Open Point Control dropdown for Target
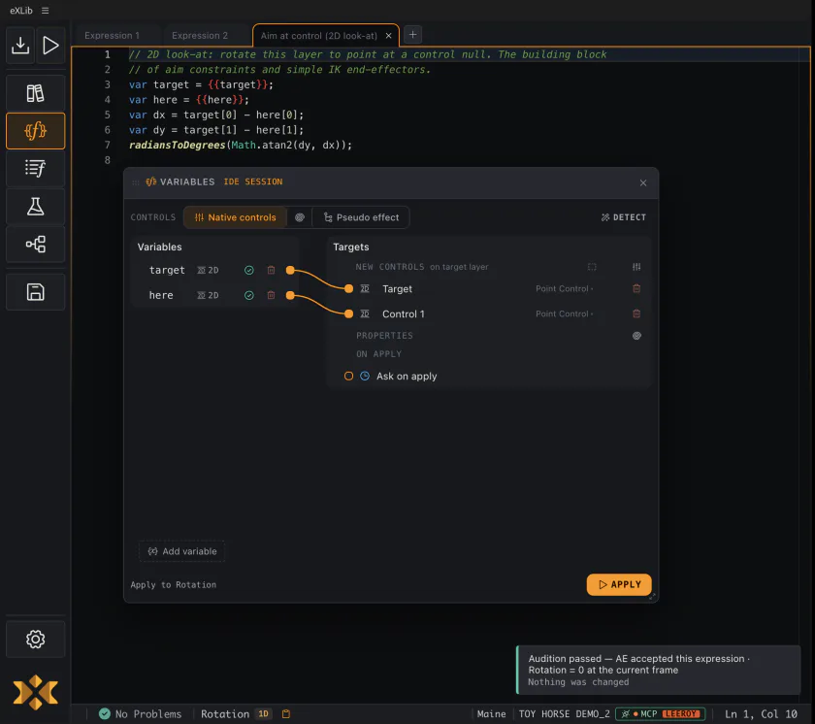 (x=565, y=288)
